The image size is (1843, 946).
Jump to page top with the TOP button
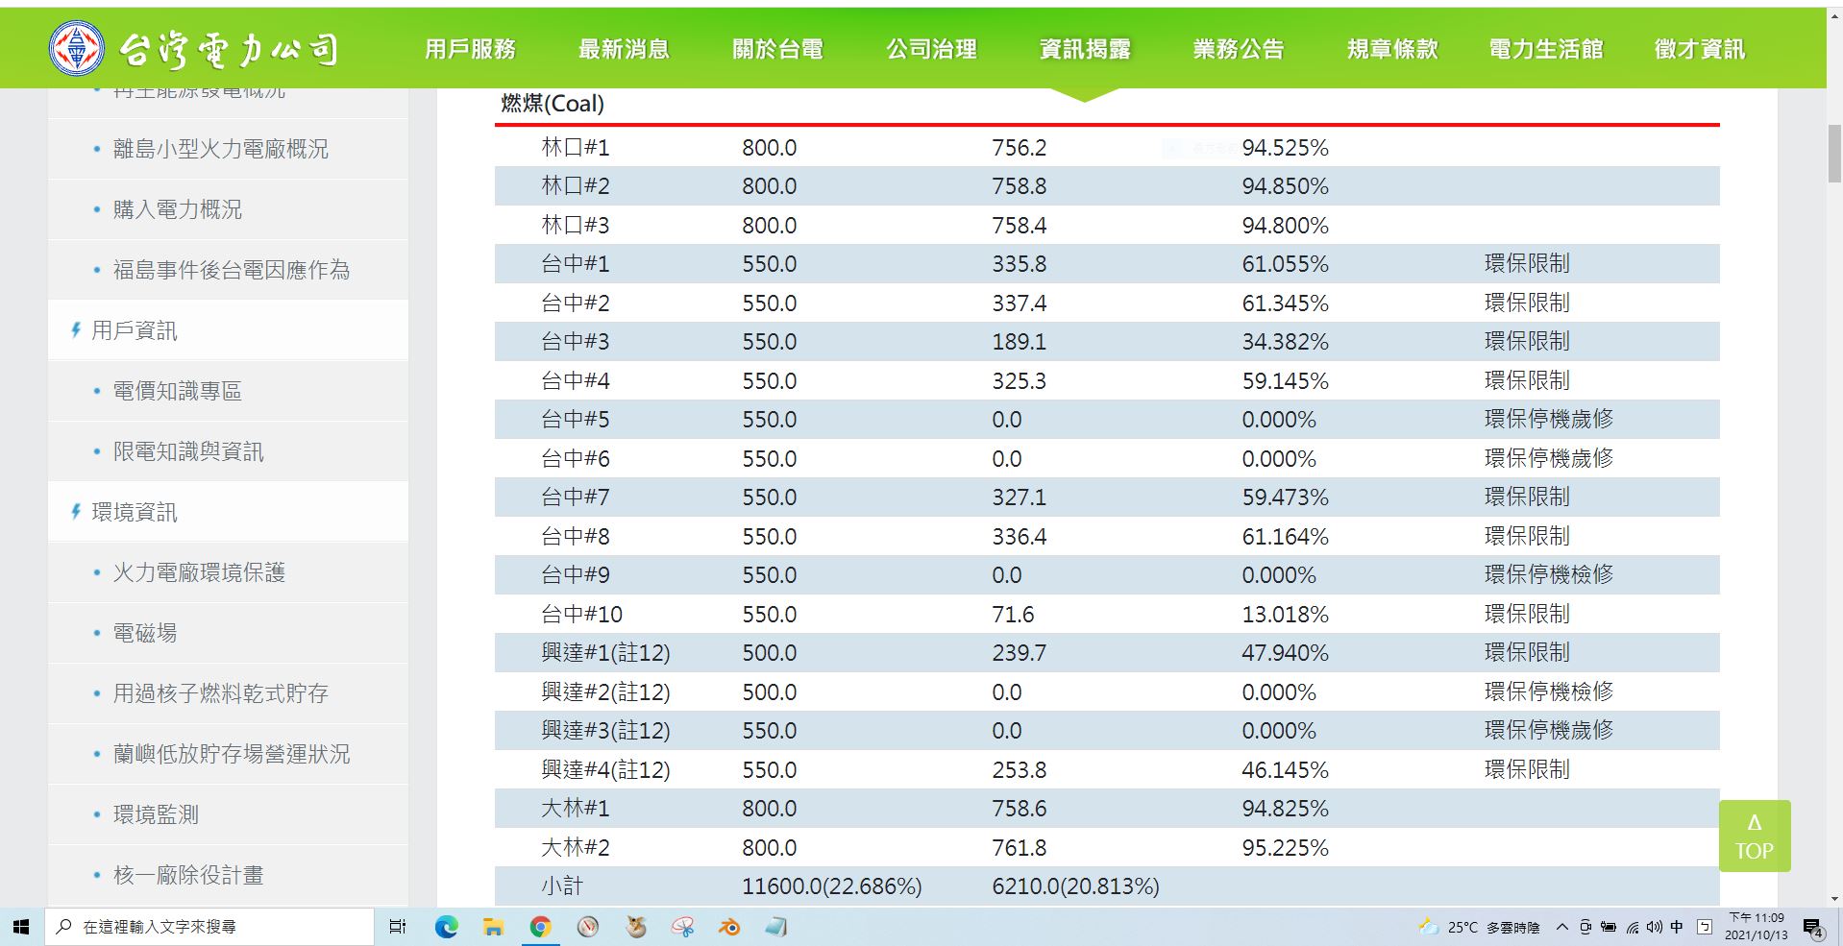coord(1755,836)
